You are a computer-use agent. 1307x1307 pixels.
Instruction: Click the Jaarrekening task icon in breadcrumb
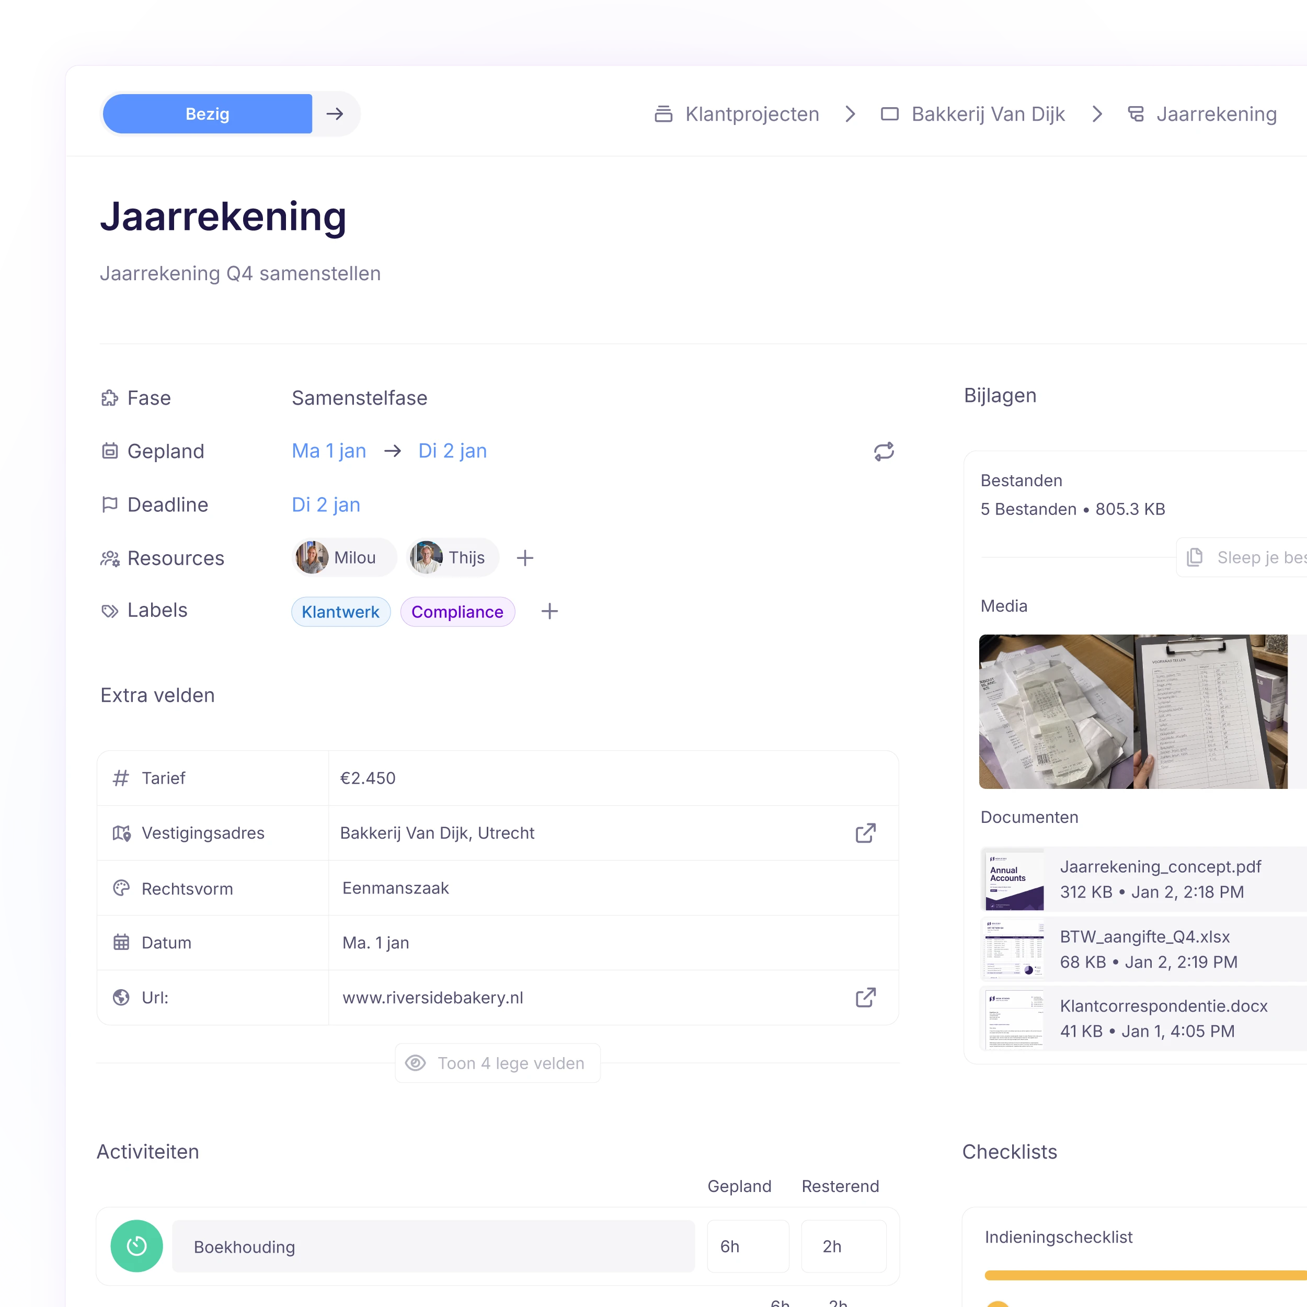(1136, 113)
